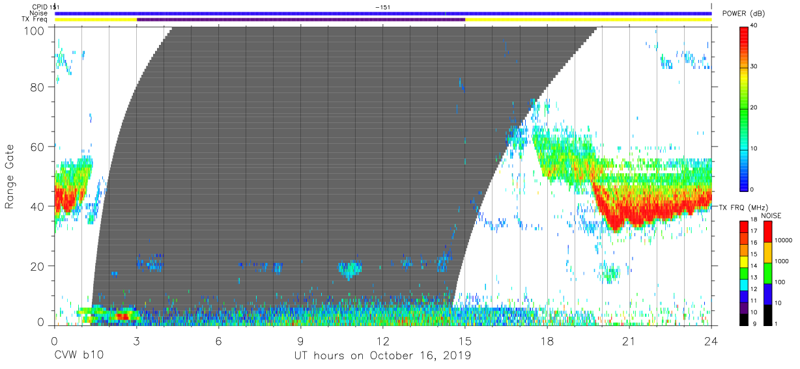The height and width of the screenshot is (369, 800).
Task: Click the '60' tick on Range Gate axis
Action: click(x=36, y=146)
